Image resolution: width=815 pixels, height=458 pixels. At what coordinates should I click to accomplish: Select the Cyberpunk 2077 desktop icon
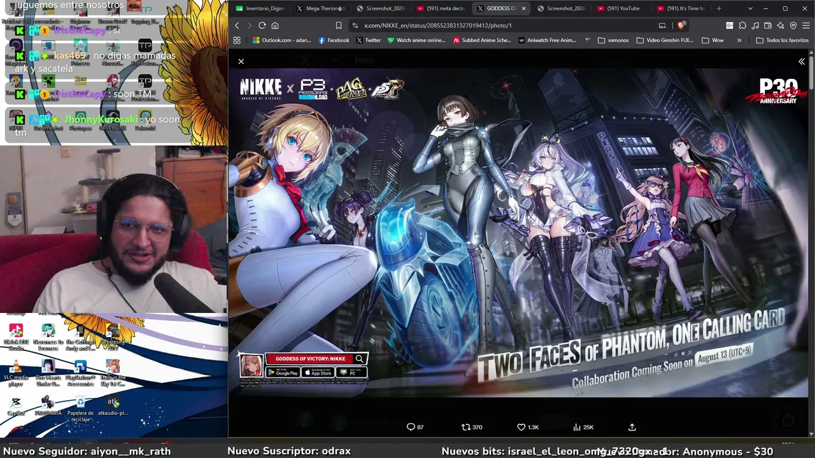pyautogui.click(x=113, y=337)
